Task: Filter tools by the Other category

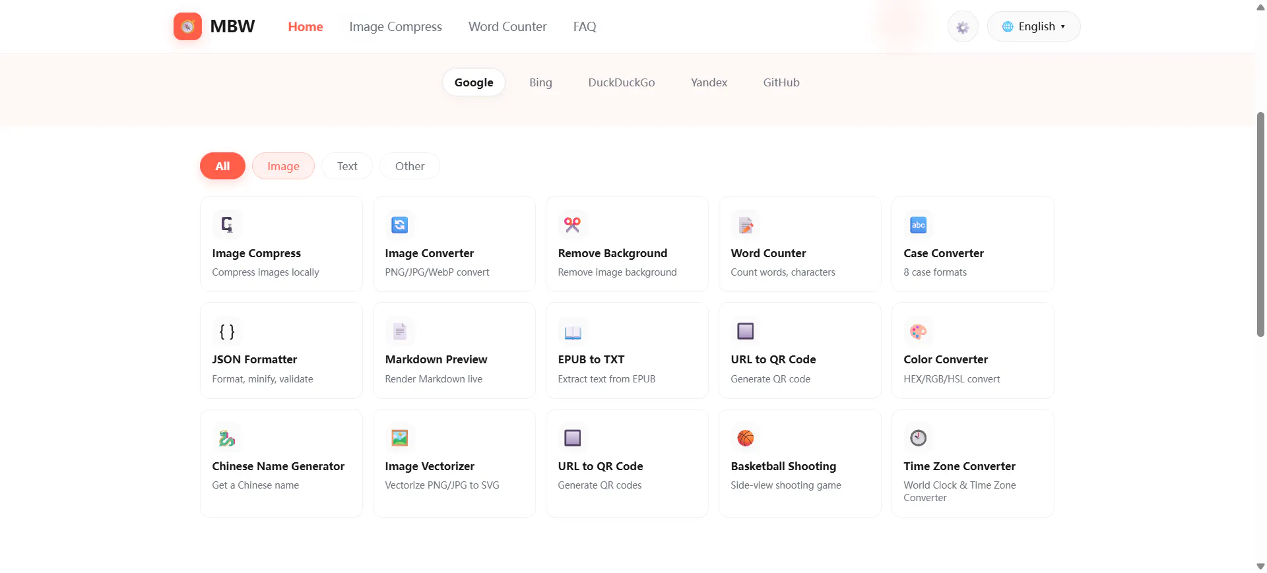Action: click(x=410, y=166)
